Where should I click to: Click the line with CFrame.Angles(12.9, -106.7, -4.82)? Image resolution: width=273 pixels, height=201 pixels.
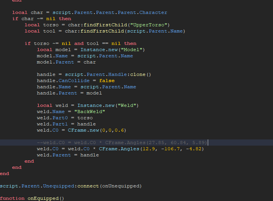click(x=120, y=149)
